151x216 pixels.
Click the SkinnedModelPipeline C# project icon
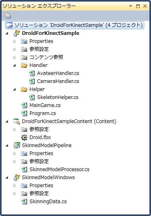[17, 145]
